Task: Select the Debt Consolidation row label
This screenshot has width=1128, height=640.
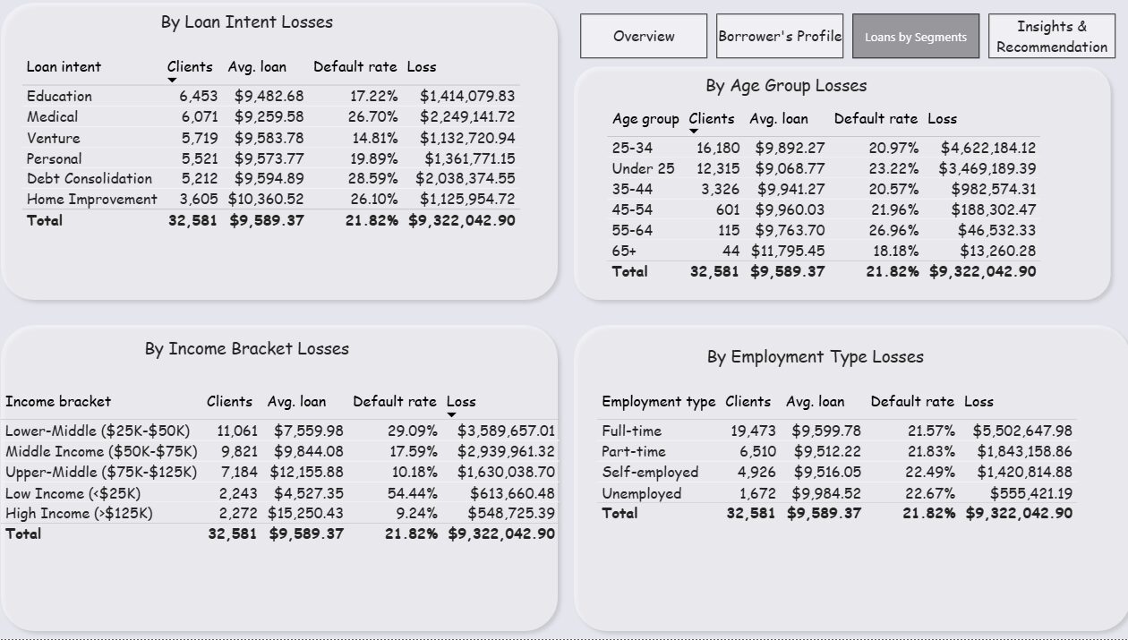Action: tap(90, 179)
